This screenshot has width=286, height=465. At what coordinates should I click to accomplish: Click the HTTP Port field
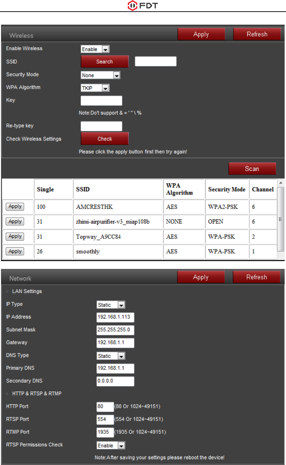[x=105, y=407]
